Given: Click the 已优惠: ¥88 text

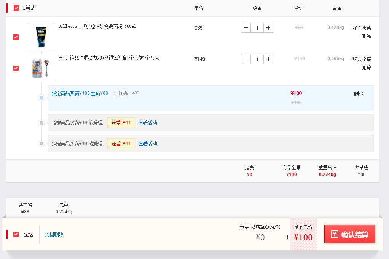Looking at the screenshot, I should point(126,93).
